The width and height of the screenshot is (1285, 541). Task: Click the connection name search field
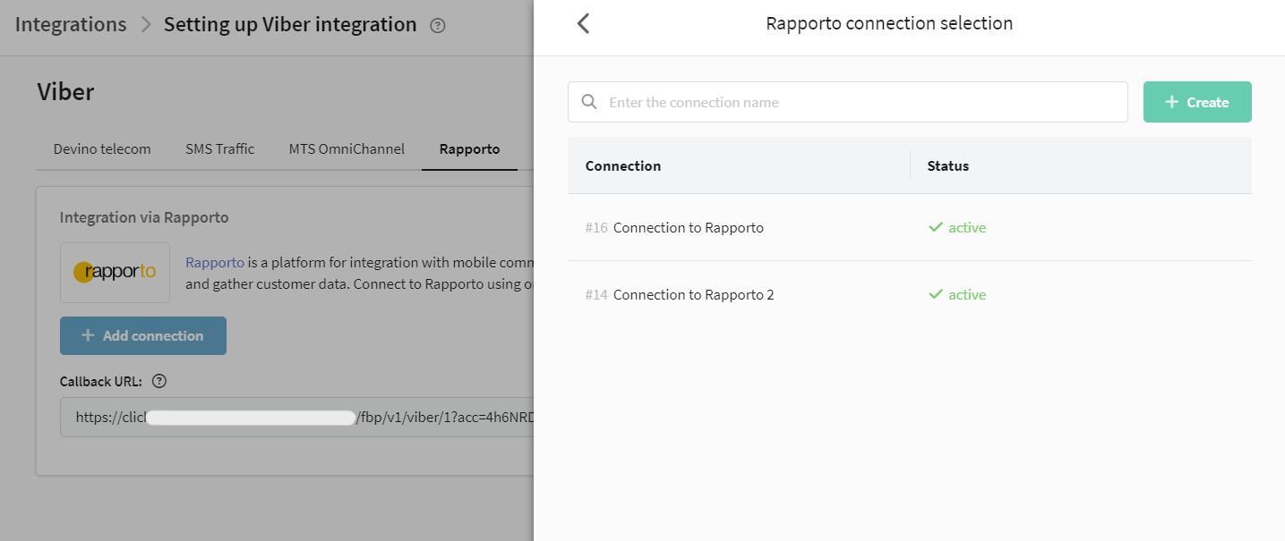pos(848,102)
